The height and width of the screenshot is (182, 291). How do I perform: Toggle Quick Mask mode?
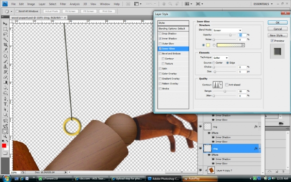pos(5,153)
